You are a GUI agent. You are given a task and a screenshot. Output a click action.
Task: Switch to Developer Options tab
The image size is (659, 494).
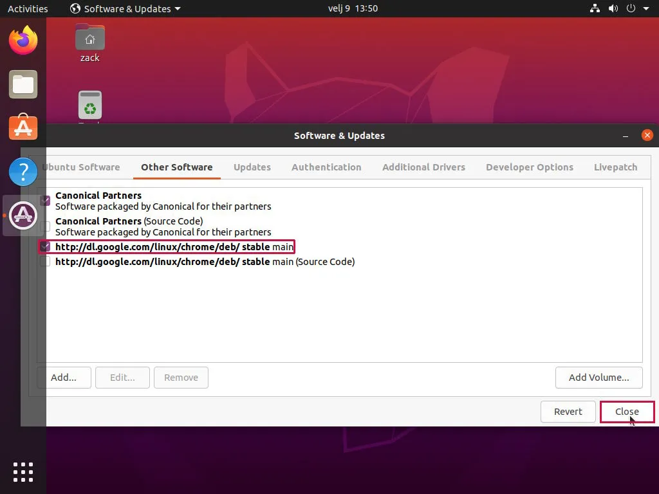tap(530, 167)
